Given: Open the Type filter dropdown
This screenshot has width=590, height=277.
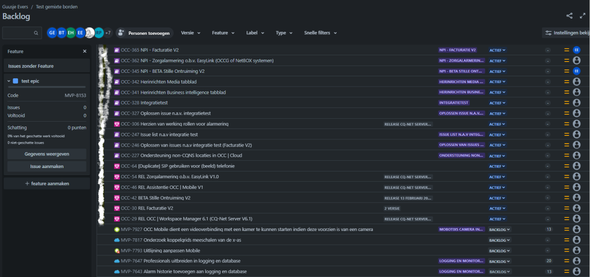Looking at the screenshot, I should (x=284, y=33).
